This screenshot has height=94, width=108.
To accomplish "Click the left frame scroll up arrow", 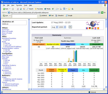I will 29,20.
